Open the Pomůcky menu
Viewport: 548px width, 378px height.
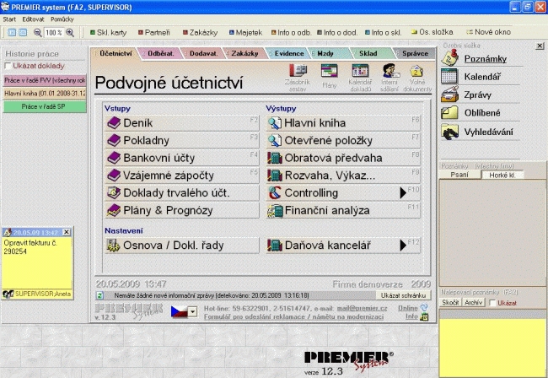pyautogui.click(x=62, y=19)
